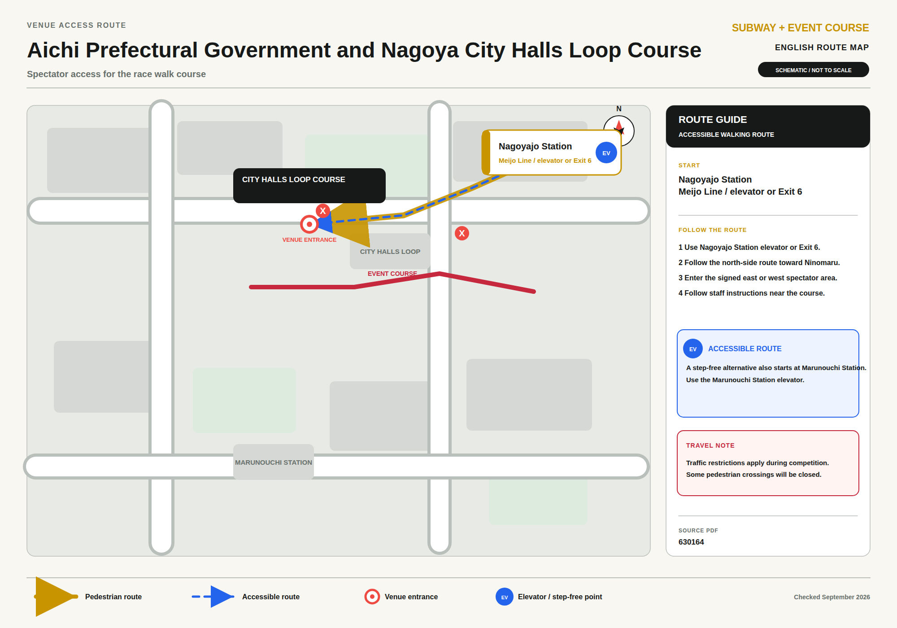Click the Nagoyajo Station callout on map
Image resolution: width=897 pixels, height=628 pixels.
(552, 153)
